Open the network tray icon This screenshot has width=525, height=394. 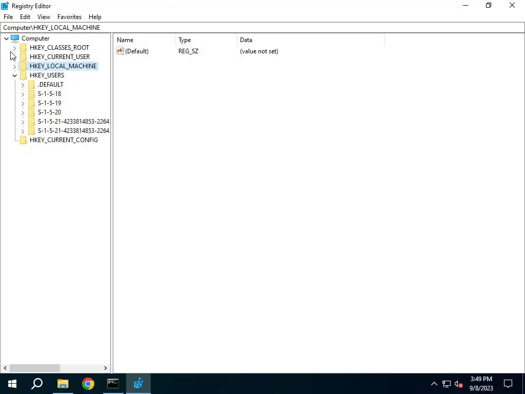coord(447,384)
